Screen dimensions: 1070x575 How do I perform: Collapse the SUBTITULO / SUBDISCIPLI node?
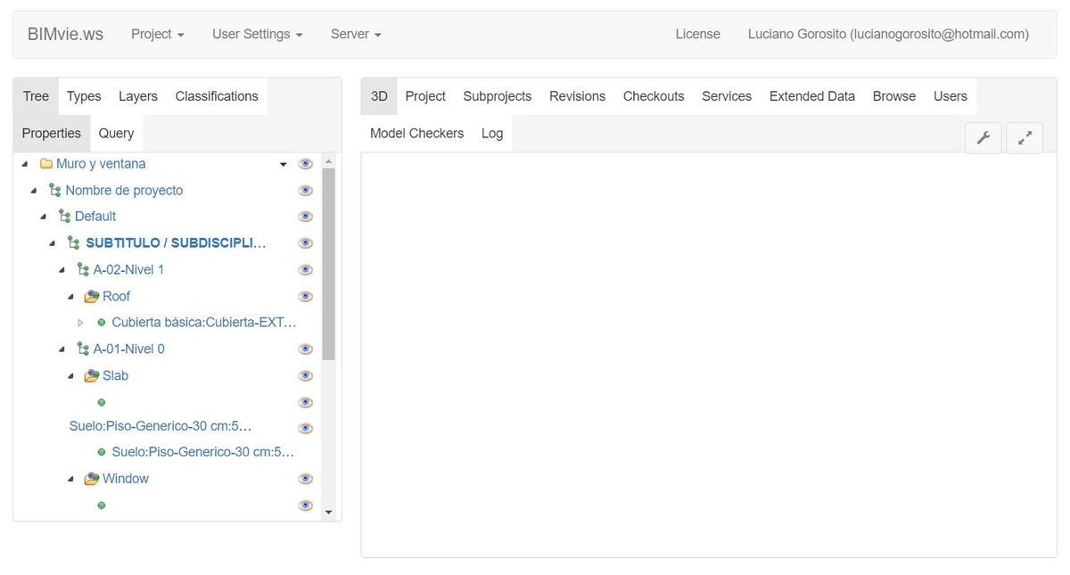point(53,243)
